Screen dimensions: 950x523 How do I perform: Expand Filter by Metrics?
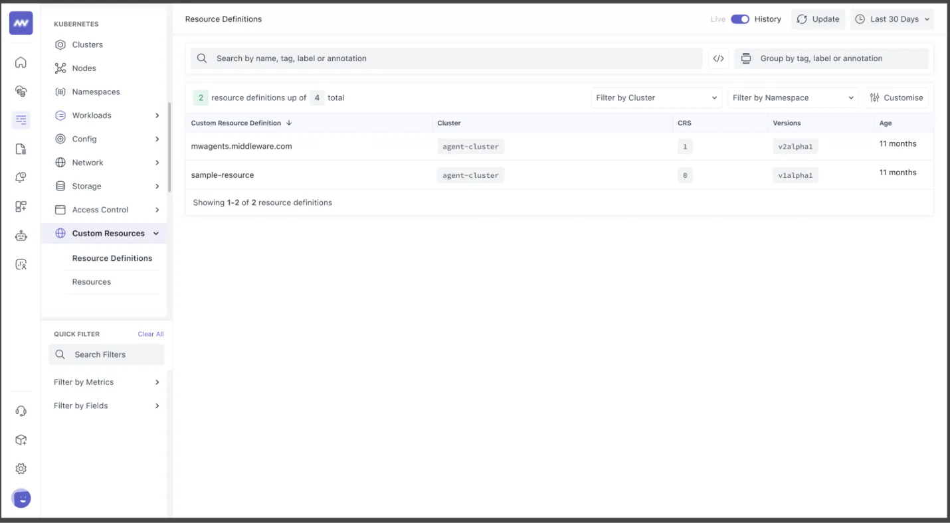(x=107, y=382)
